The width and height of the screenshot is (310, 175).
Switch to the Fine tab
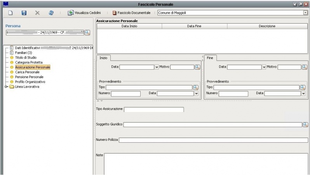210,58
